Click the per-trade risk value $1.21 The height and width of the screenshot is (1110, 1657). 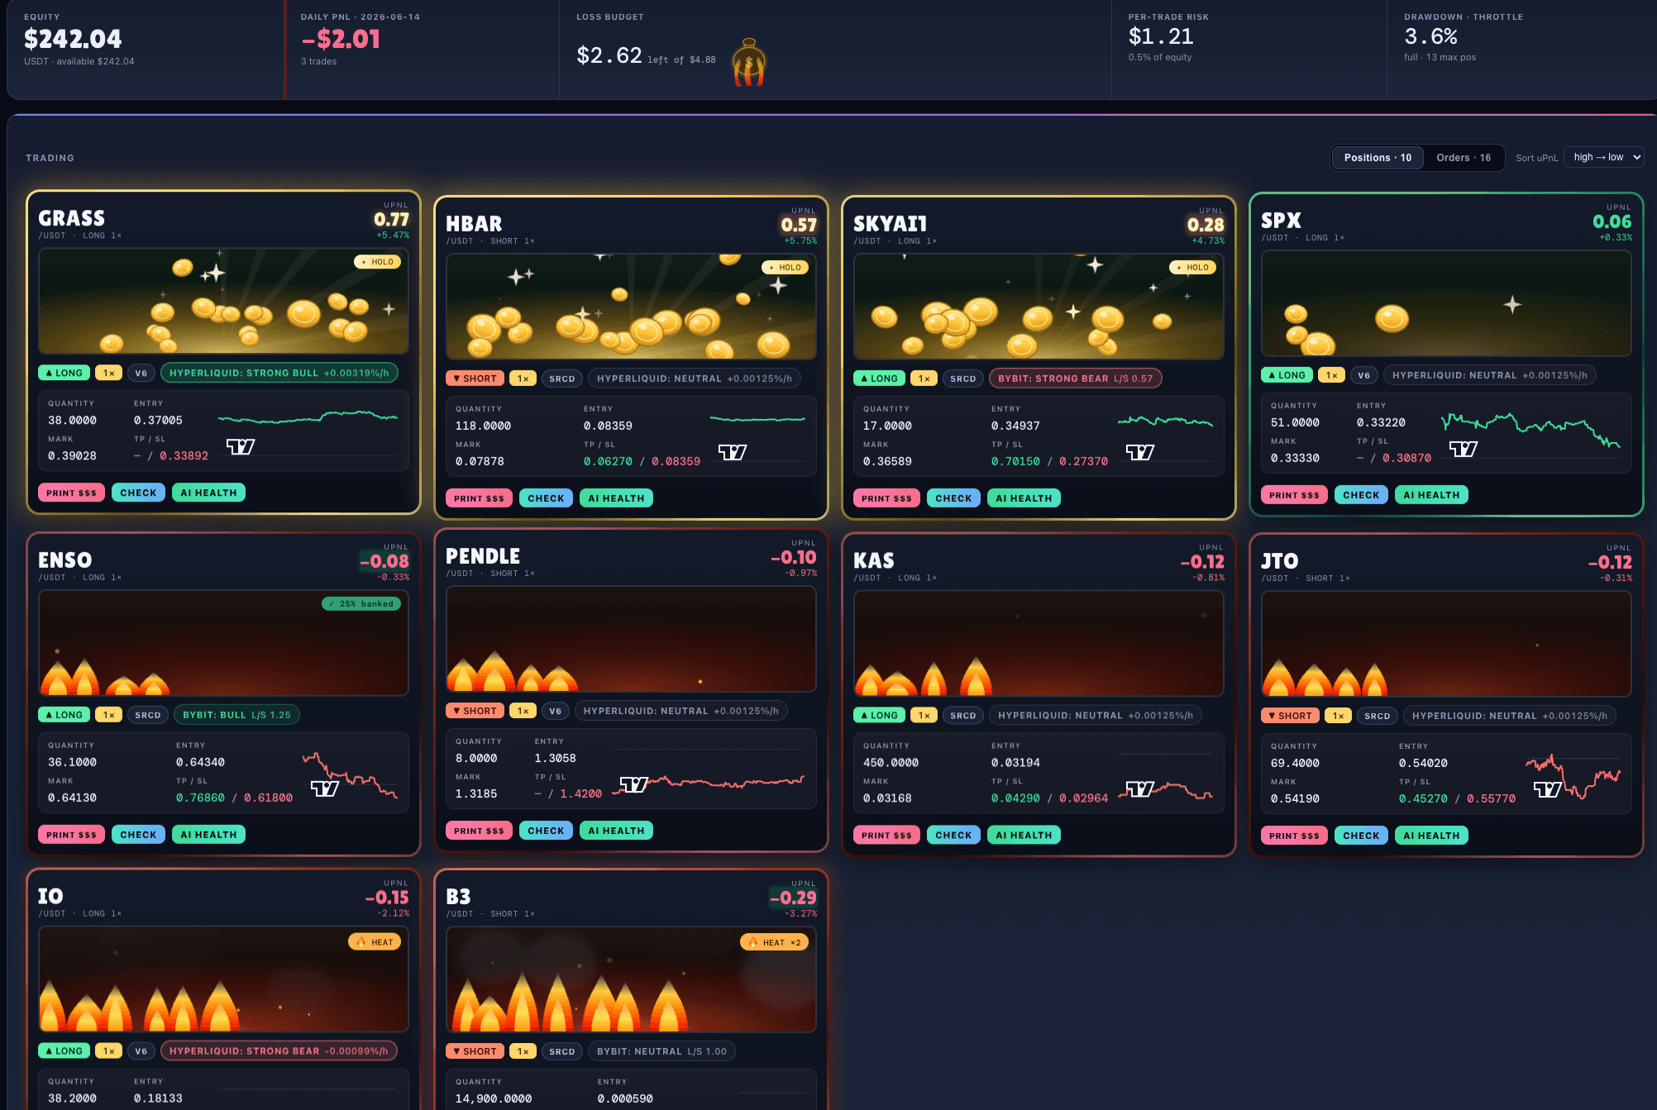pos(1161,36)
